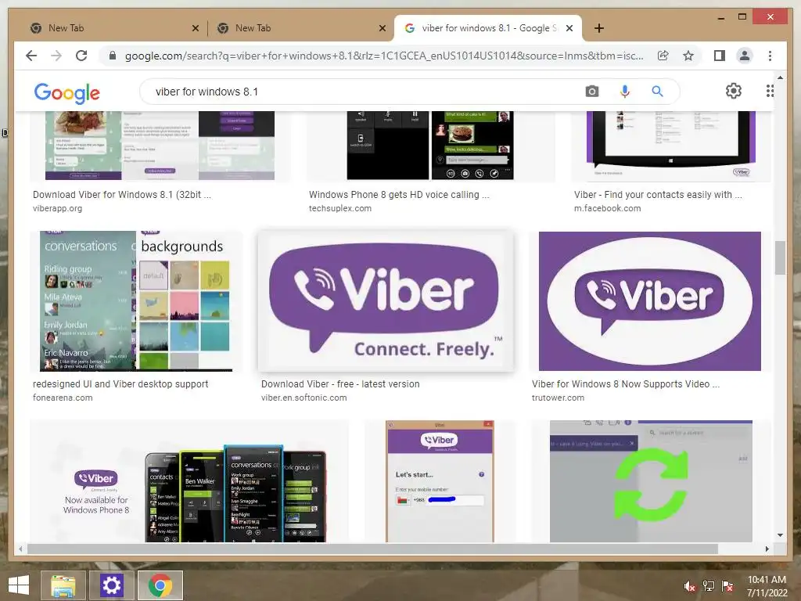Visit techsuplex.com source link

click(x=339, y=208)
